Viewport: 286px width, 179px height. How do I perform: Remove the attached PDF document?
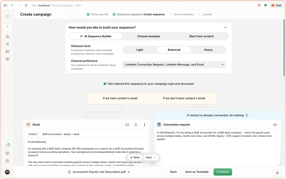click(x=129, y=172)
